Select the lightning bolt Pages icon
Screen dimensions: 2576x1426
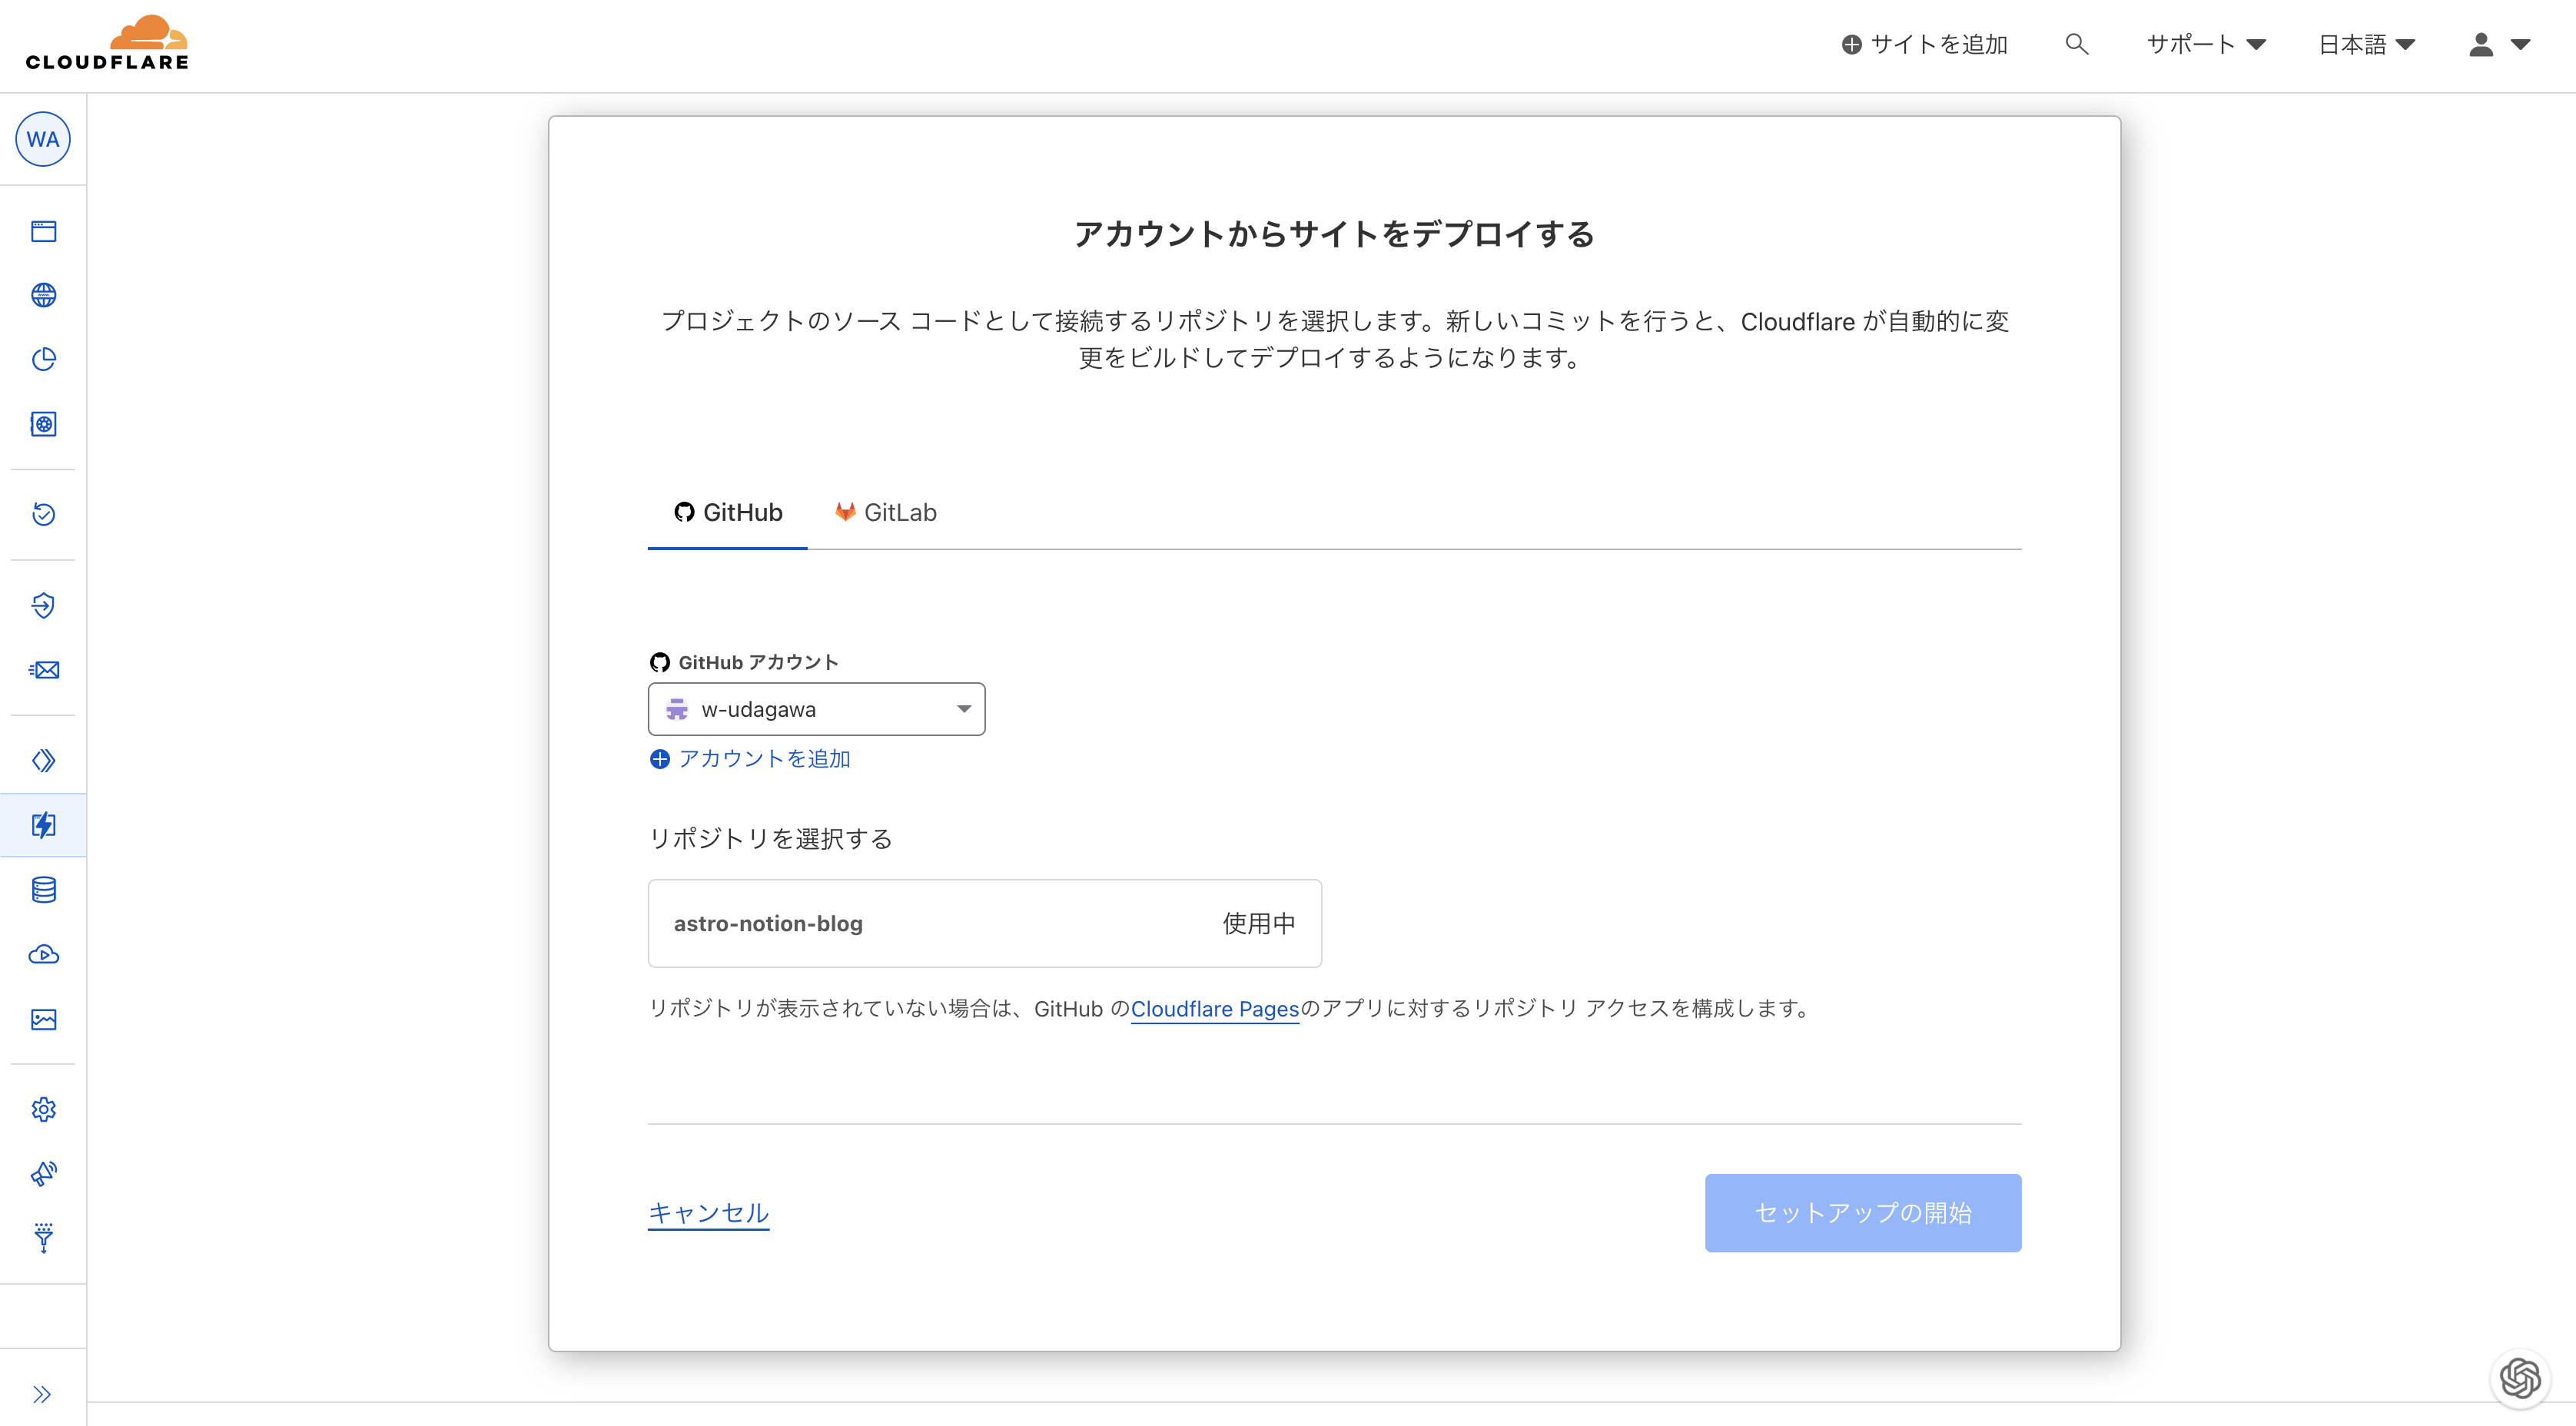(x=43, y=825)
